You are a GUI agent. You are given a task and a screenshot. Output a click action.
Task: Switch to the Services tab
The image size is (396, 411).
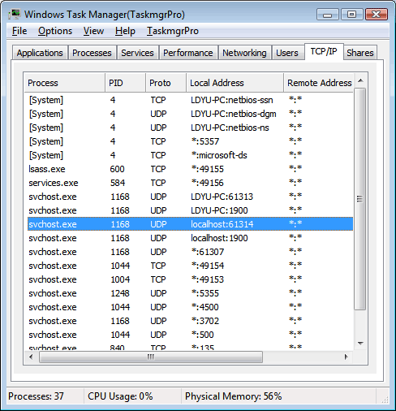(x=137, y=53)
